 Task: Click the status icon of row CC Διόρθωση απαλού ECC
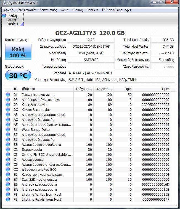[8, 169]
